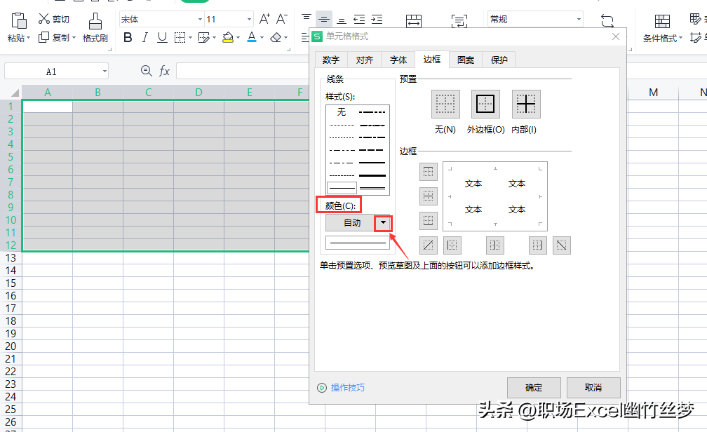Click the Cut (剪切) scissors icon
707x432 pixels.
44,19
